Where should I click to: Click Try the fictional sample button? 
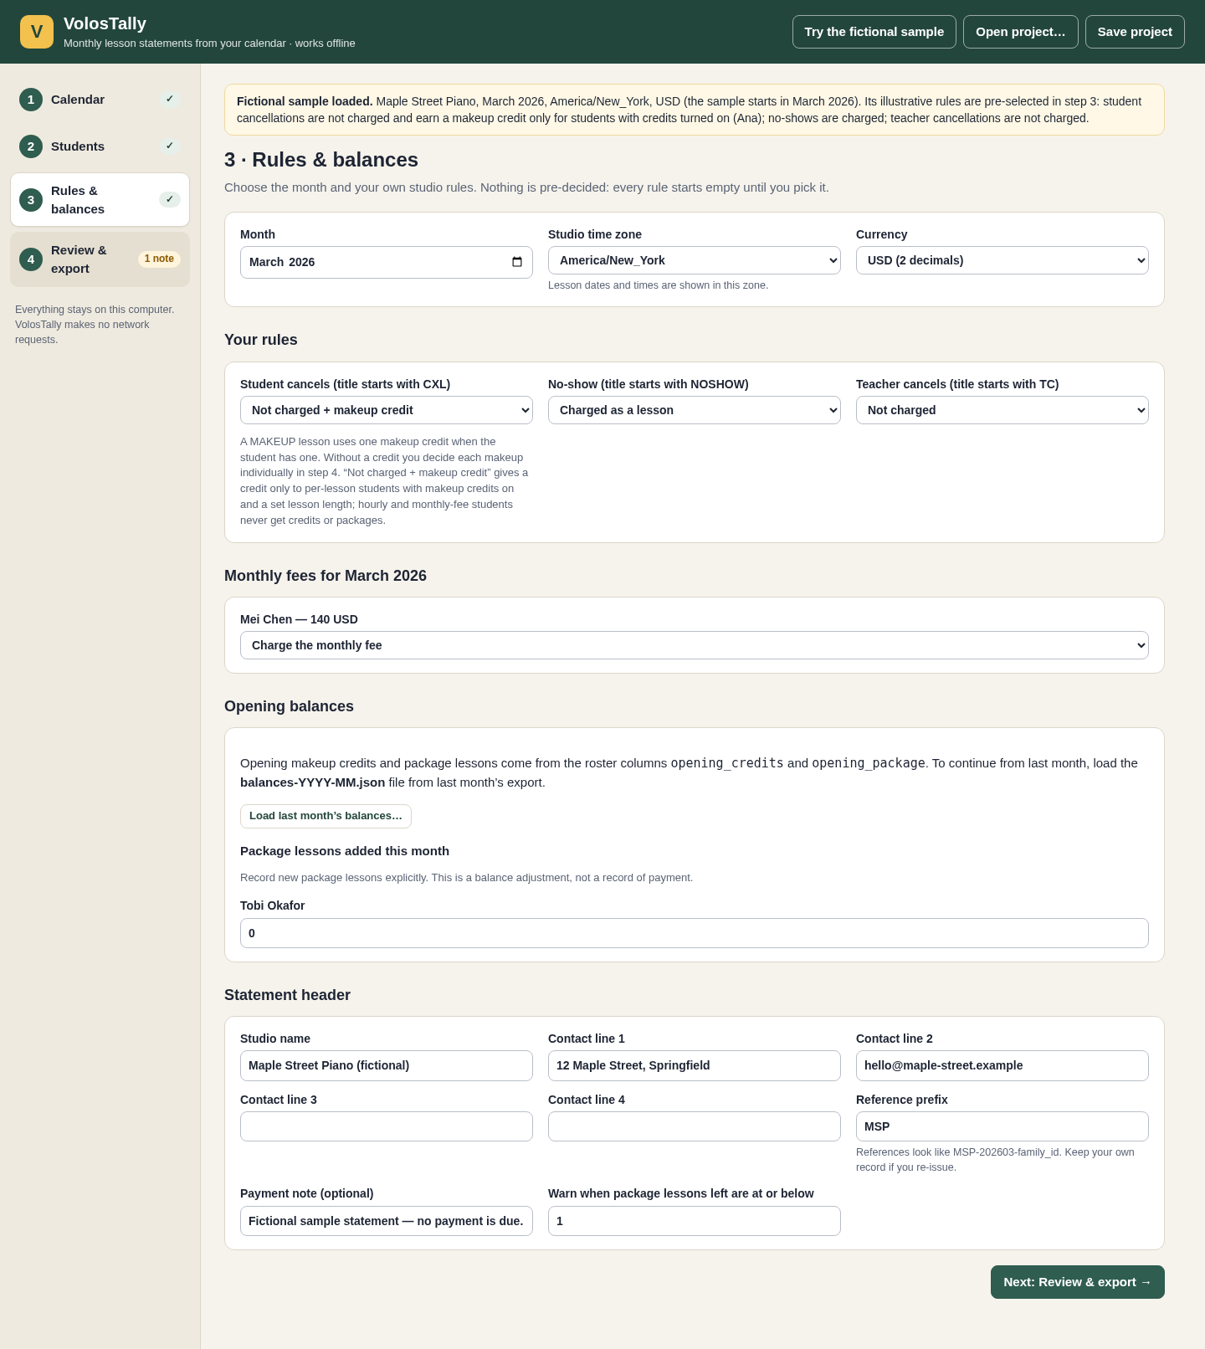[874, 32]
